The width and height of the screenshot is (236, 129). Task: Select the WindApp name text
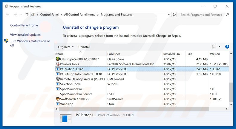[x=67, y=104]
